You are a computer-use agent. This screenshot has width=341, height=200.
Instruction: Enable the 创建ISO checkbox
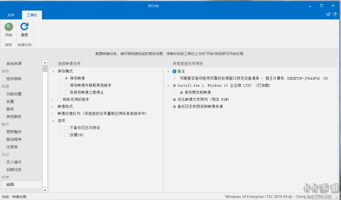pyautogui.click(x=67, y=135)
